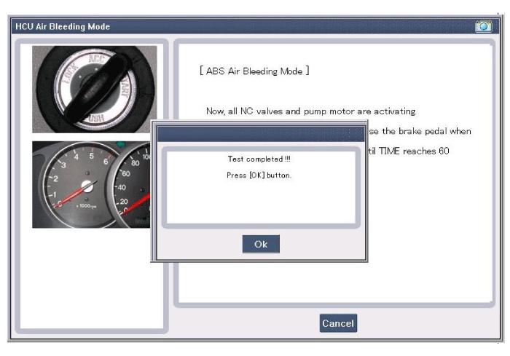Click the Cancel button
510x356 pixels.
[x=338, y=323]
